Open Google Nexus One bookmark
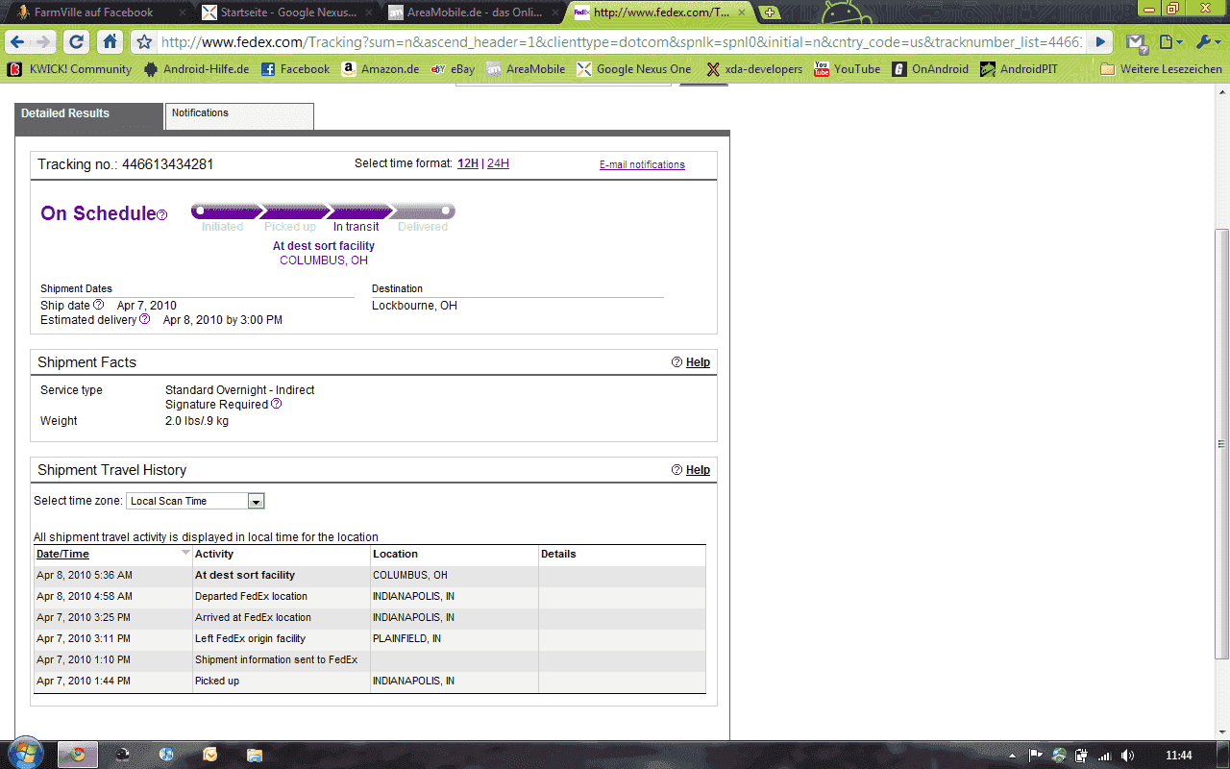 pyautogui.click(x=633, y=69)
